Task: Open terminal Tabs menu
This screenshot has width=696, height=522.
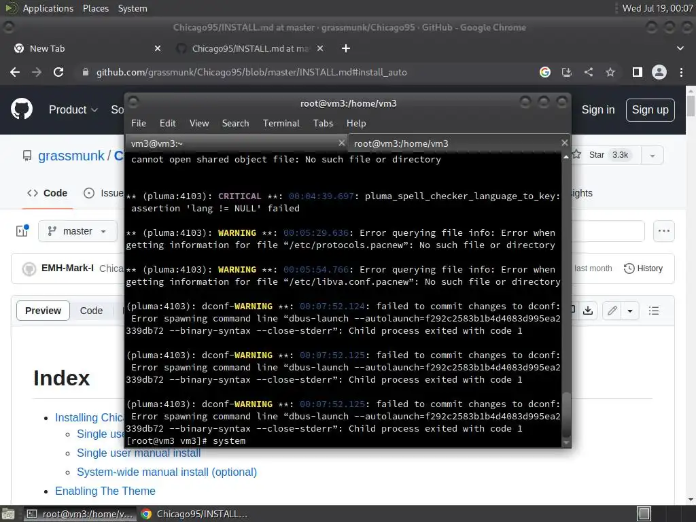Action: click(323, 124)
